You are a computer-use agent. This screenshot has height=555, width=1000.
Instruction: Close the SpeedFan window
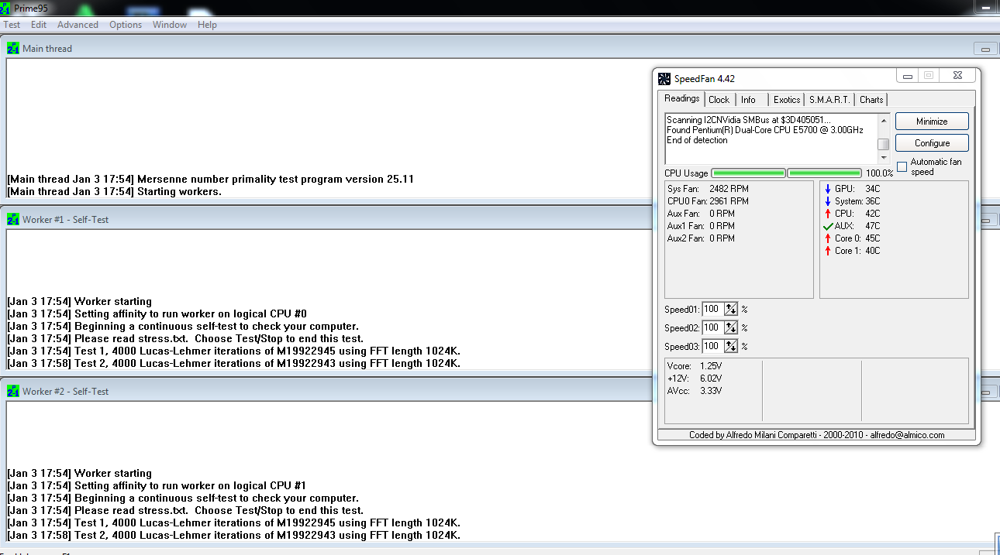coord(957,76)
